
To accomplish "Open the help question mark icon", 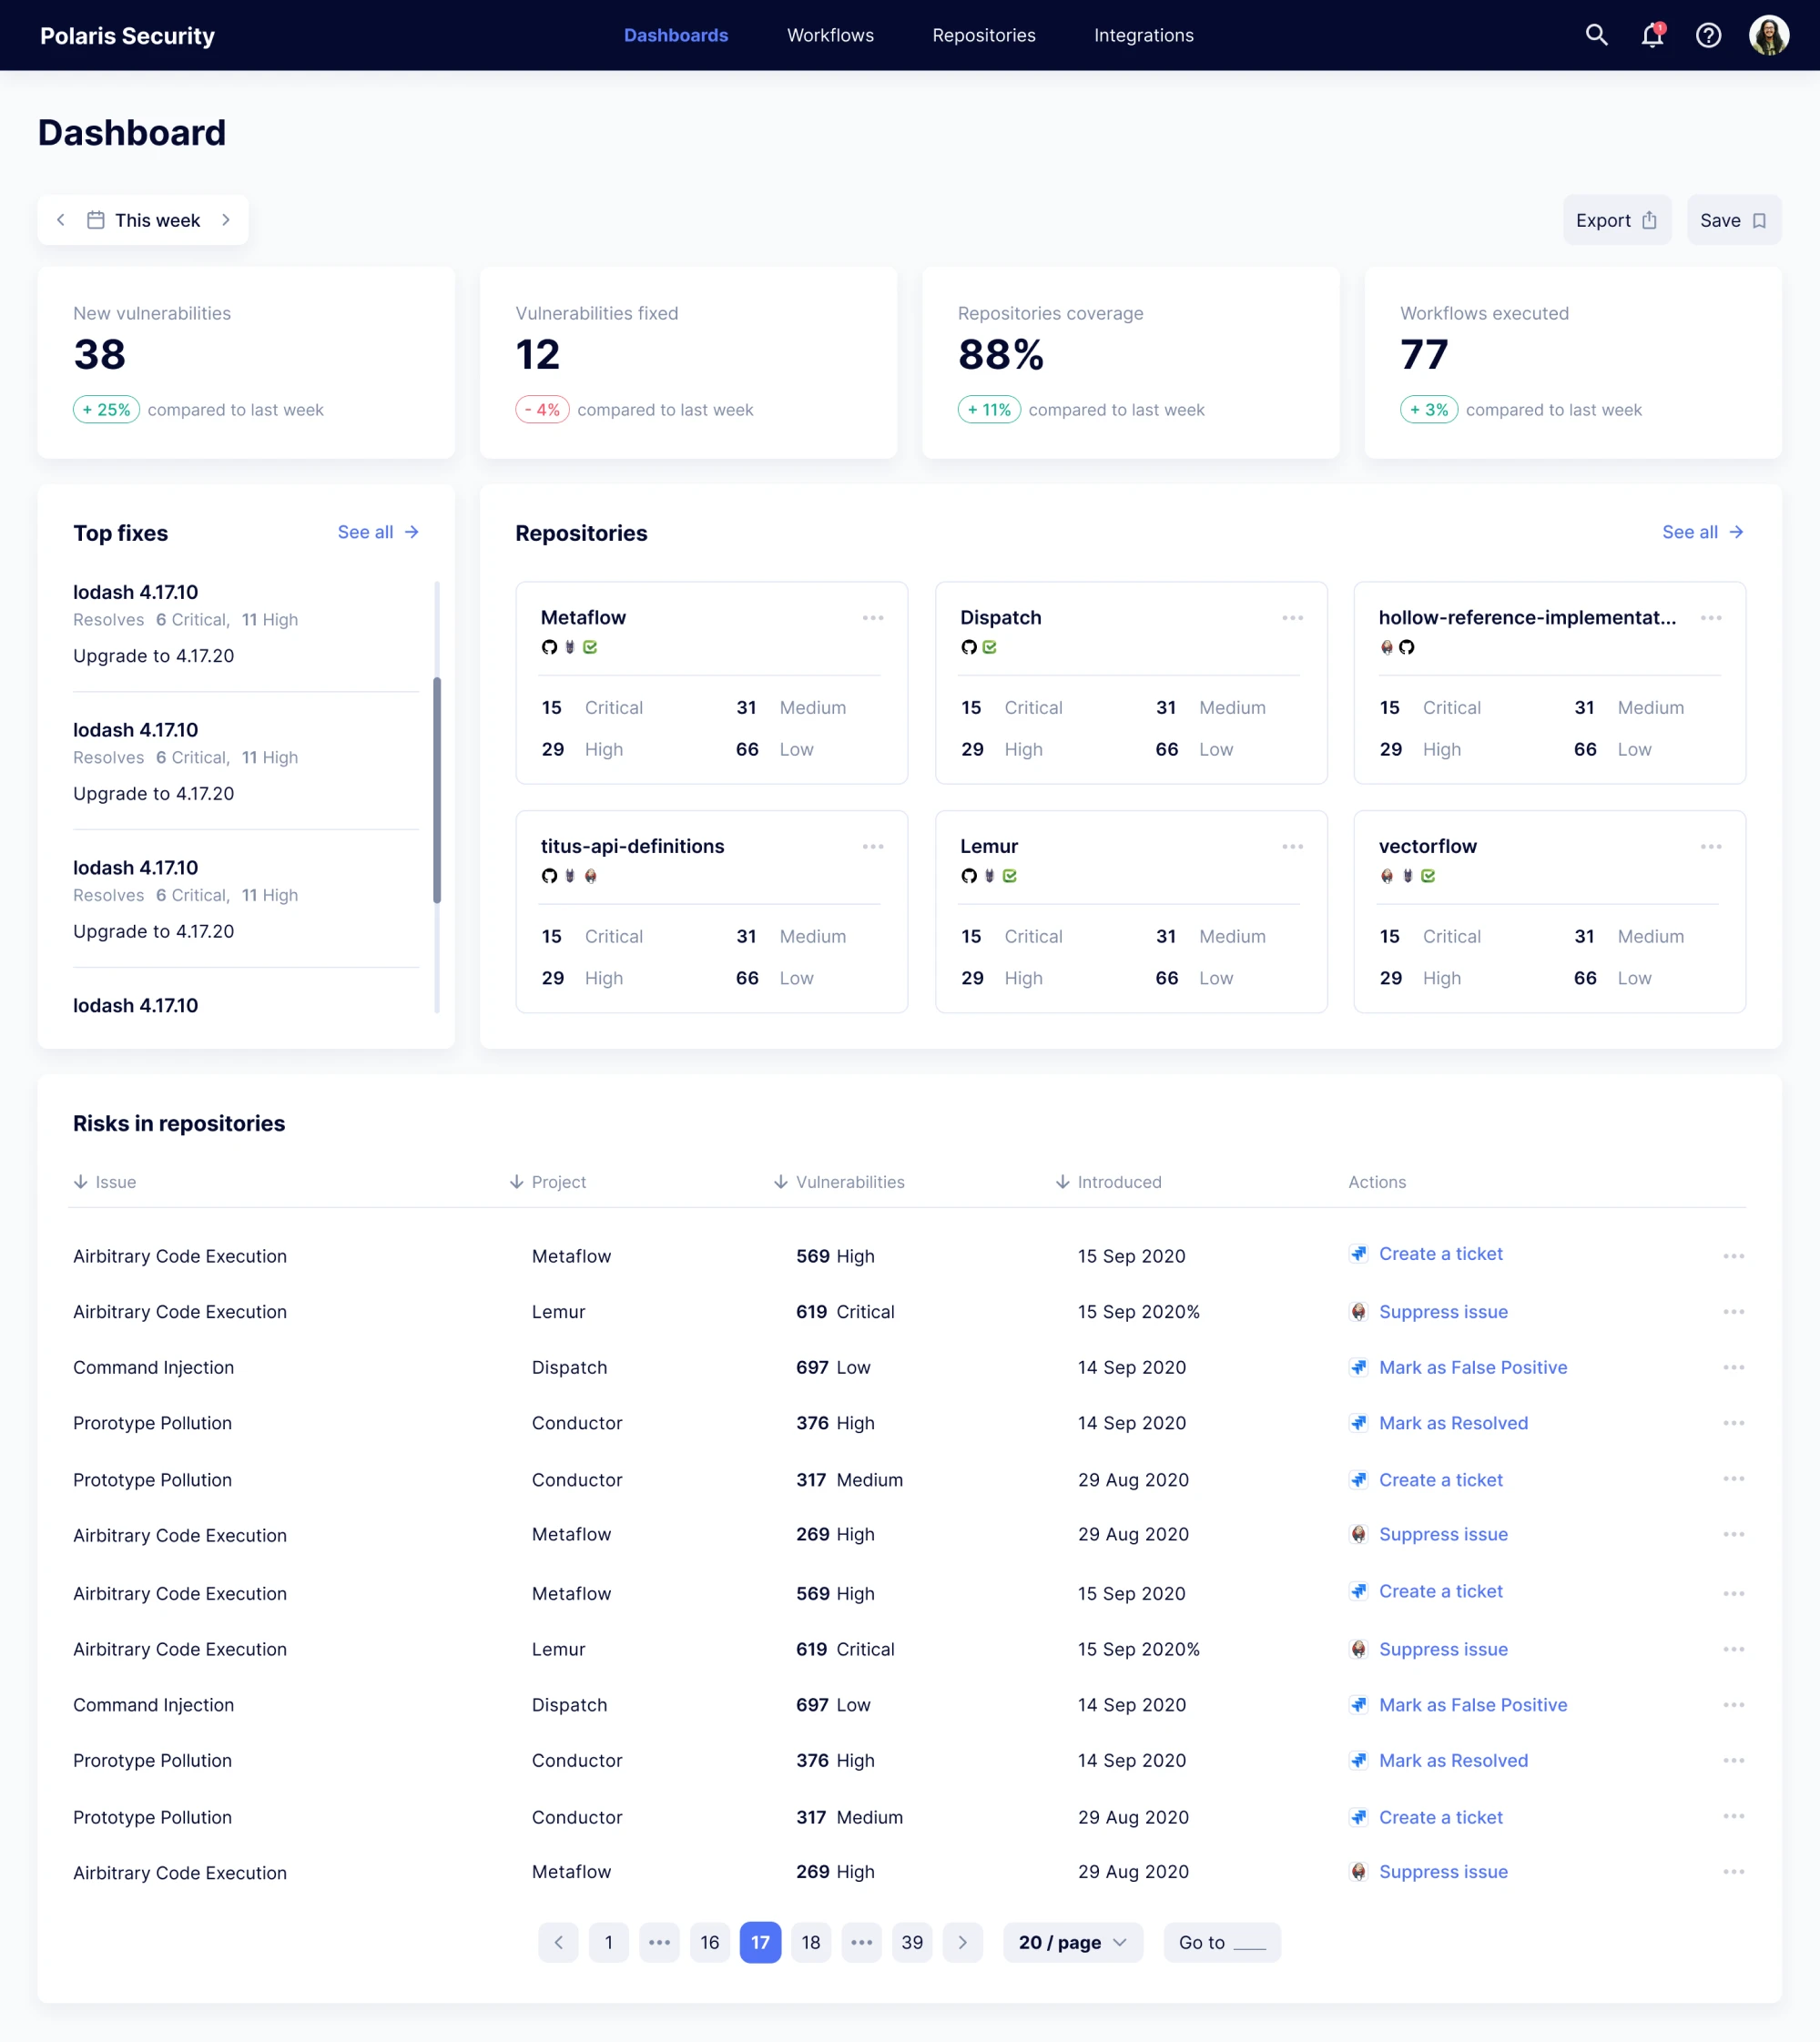I will (1708, 35).
